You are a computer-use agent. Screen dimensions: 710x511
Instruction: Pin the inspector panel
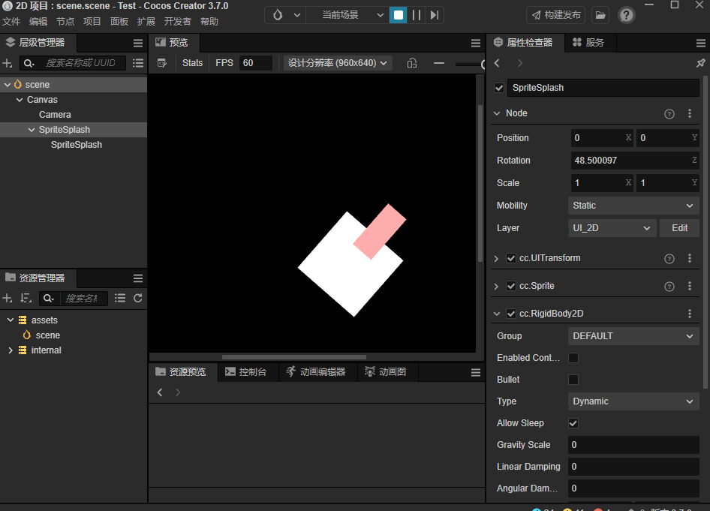(x=700, y=63)
